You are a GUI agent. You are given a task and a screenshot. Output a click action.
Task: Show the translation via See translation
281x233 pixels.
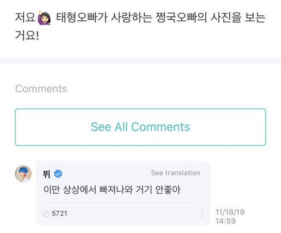[175, 173]
